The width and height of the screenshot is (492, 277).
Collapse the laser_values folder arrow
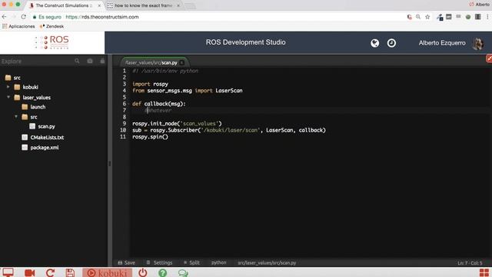click(x=8, y=98)
